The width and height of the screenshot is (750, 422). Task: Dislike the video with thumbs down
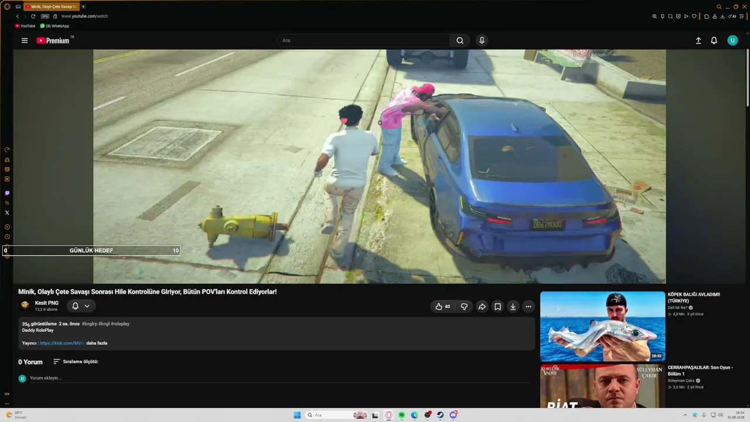(464, 307)
